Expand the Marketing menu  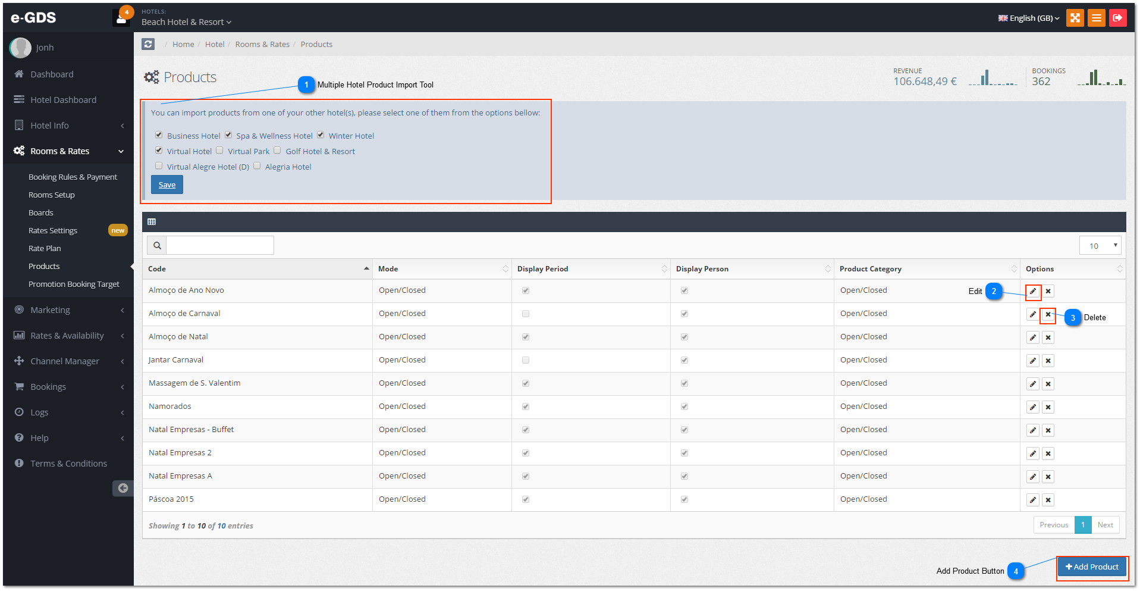[x=68, y=310]
